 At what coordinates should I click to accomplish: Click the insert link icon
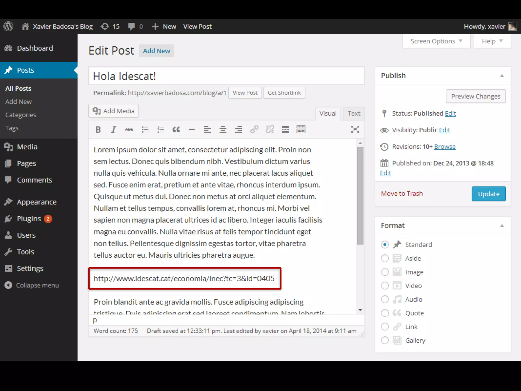(x=254, y=130)
